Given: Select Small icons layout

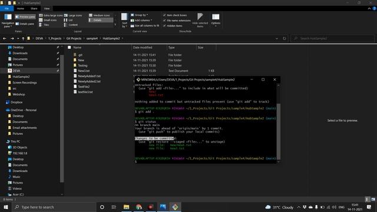Looking at the screenshot, I should [48, 20].
